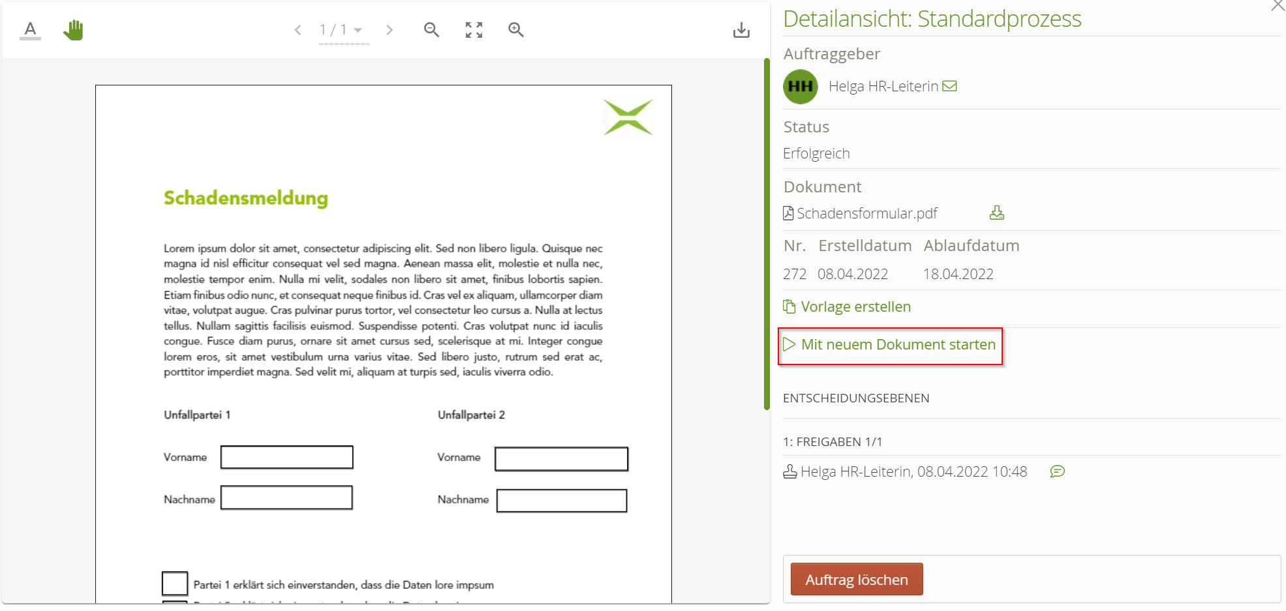Viewport: 1286px width, 611px height.
Task: Select the text annotation tool
Action: (29, 29)
